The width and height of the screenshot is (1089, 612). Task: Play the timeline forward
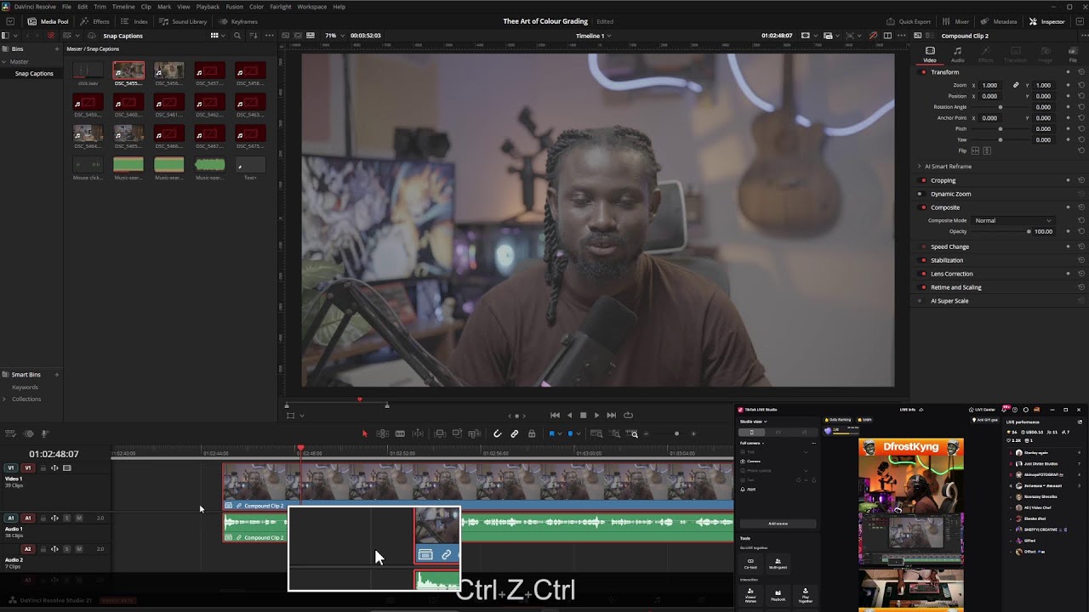[596, 415]
